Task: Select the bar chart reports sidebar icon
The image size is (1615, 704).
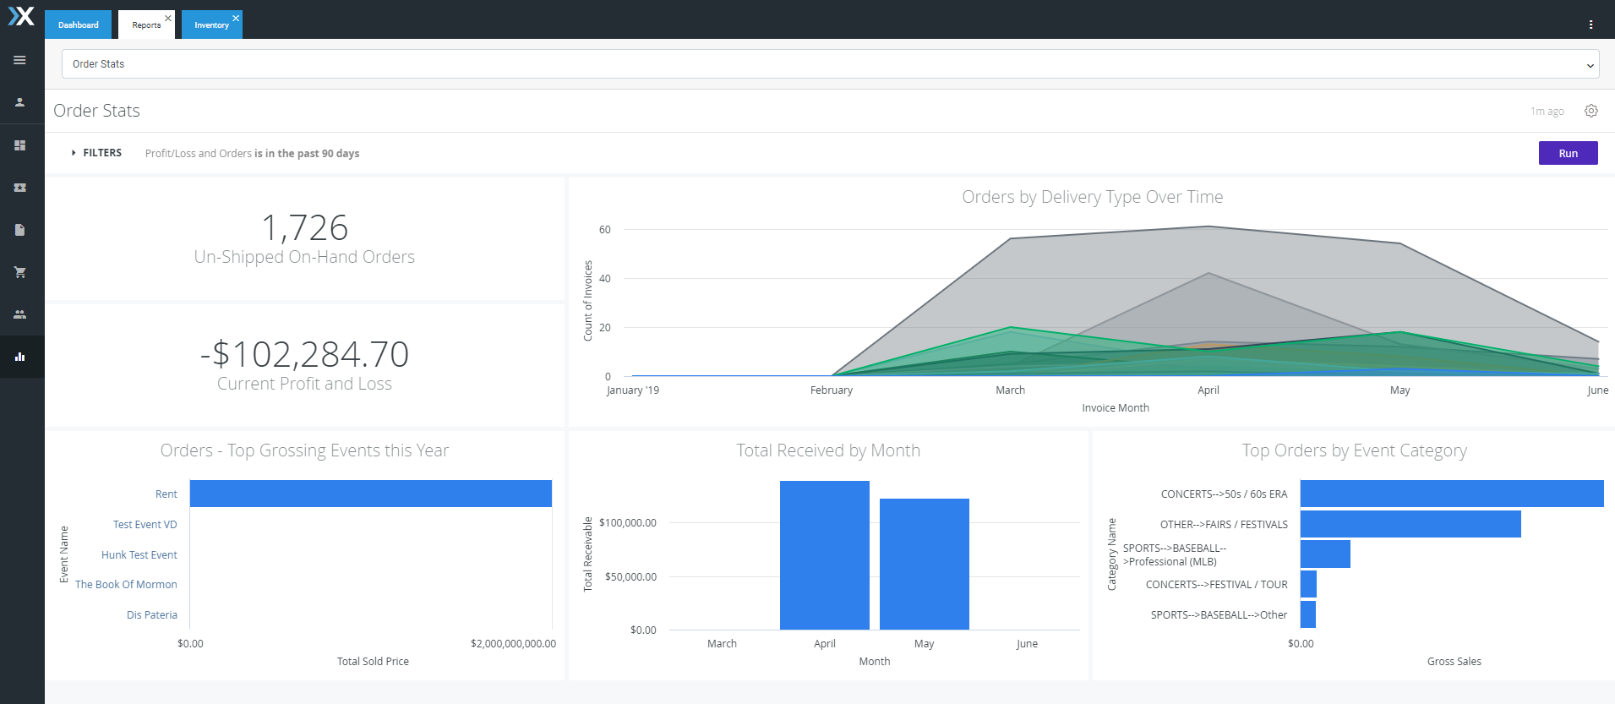Action: point(19,357)
